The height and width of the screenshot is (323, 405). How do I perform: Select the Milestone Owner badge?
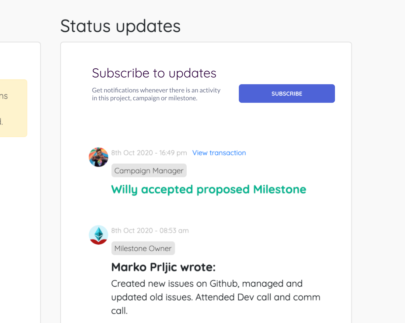143,248
